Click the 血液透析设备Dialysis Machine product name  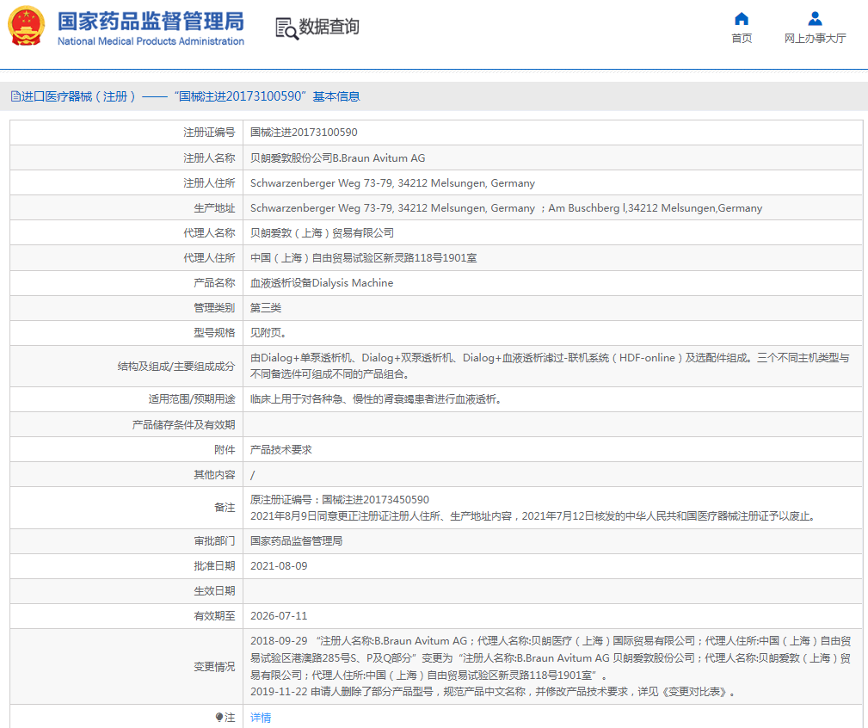321,283
